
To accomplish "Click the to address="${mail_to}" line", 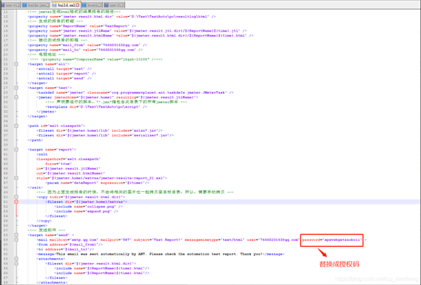I will [65, 249].
